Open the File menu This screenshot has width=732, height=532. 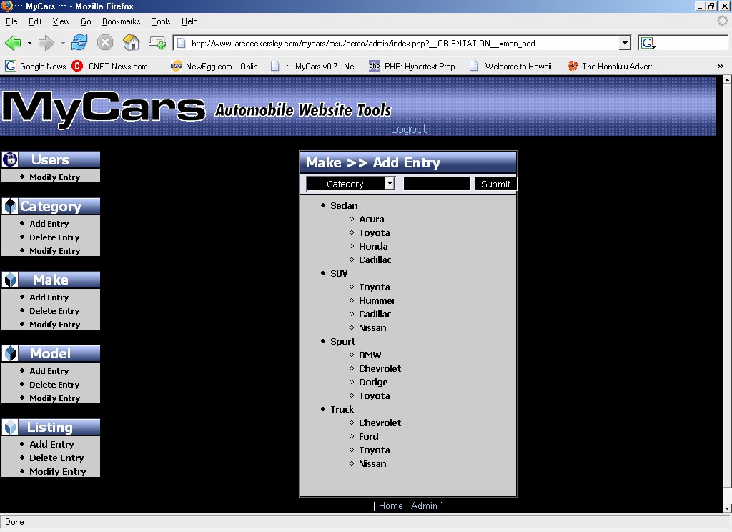click(11, 21)
